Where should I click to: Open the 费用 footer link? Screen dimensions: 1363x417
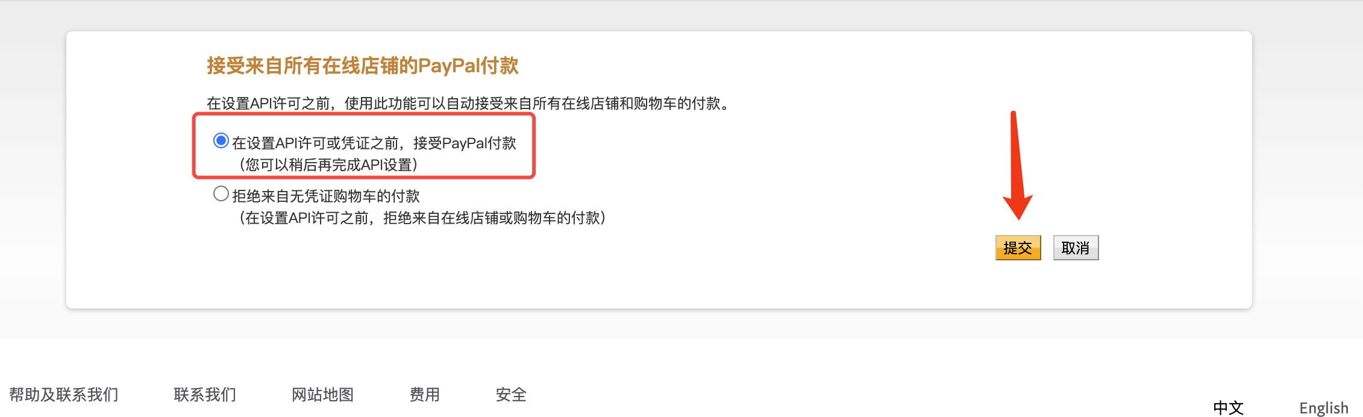pyautogui.click(x=425, y=395)
